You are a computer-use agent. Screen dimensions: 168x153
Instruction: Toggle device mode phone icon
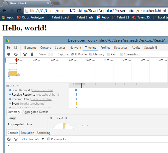point(16,47)
